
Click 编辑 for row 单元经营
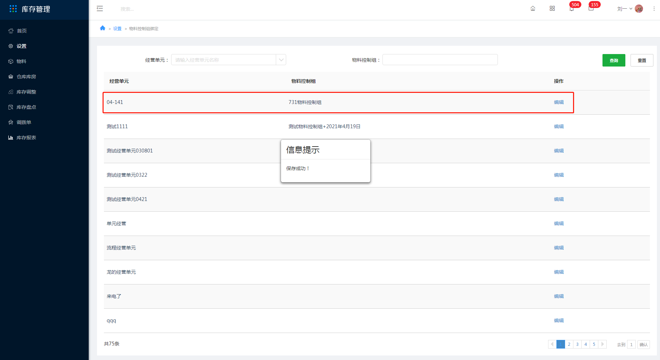[559, 223]
